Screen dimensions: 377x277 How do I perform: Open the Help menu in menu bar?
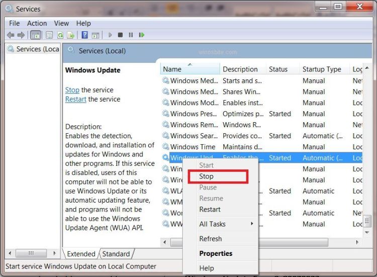(x=83, y=23)
